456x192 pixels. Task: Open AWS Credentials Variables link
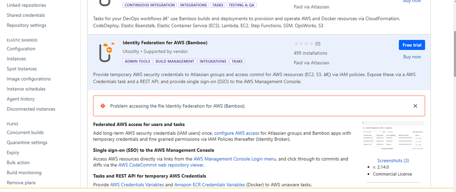click(136, 184)
